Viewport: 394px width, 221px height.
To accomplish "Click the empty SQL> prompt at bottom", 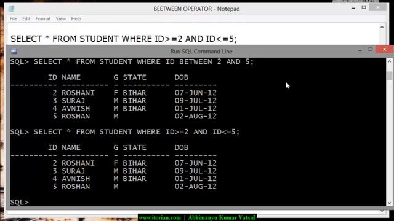I will [x=19, y=202].
